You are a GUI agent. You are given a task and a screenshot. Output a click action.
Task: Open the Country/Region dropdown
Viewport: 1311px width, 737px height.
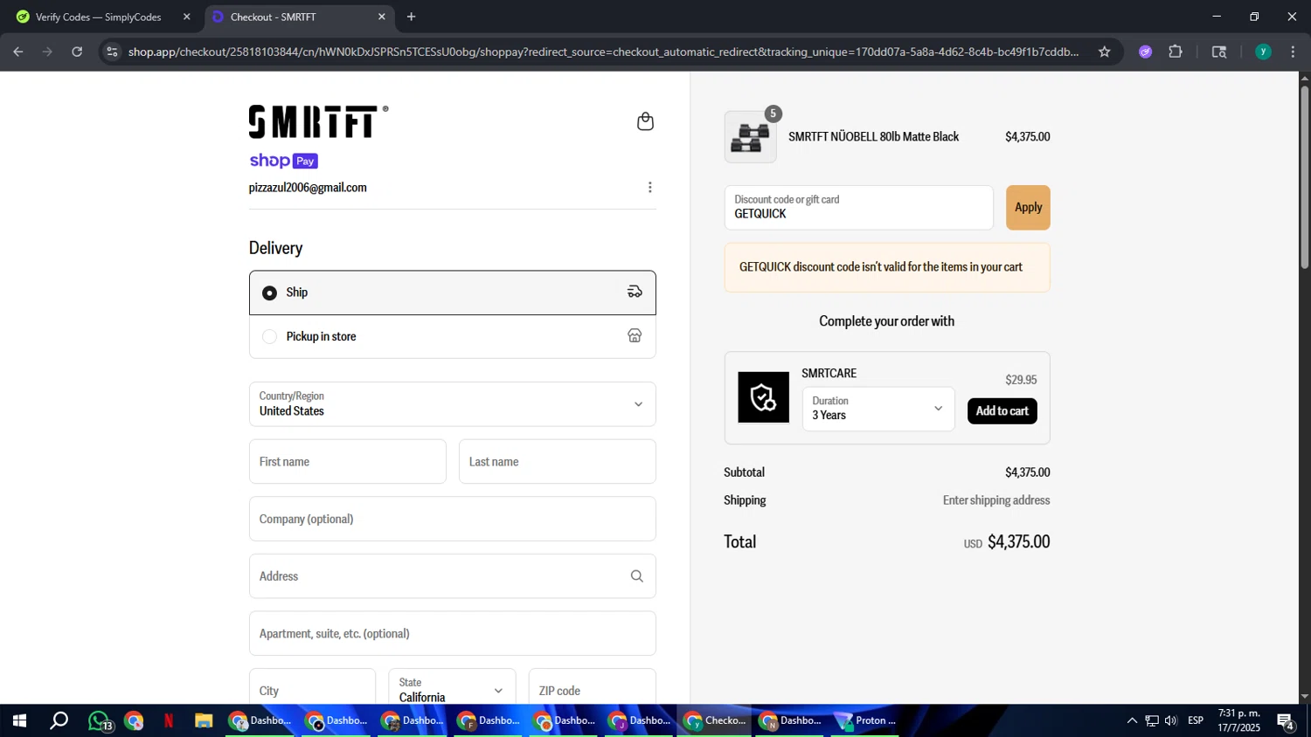453,404
